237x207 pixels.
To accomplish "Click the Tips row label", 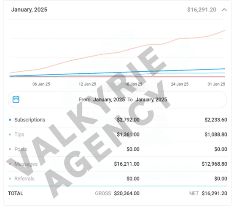I will [x=19, y=134].
